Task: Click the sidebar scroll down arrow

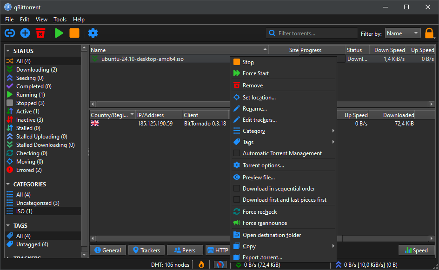Action: [x=84, y=254]
